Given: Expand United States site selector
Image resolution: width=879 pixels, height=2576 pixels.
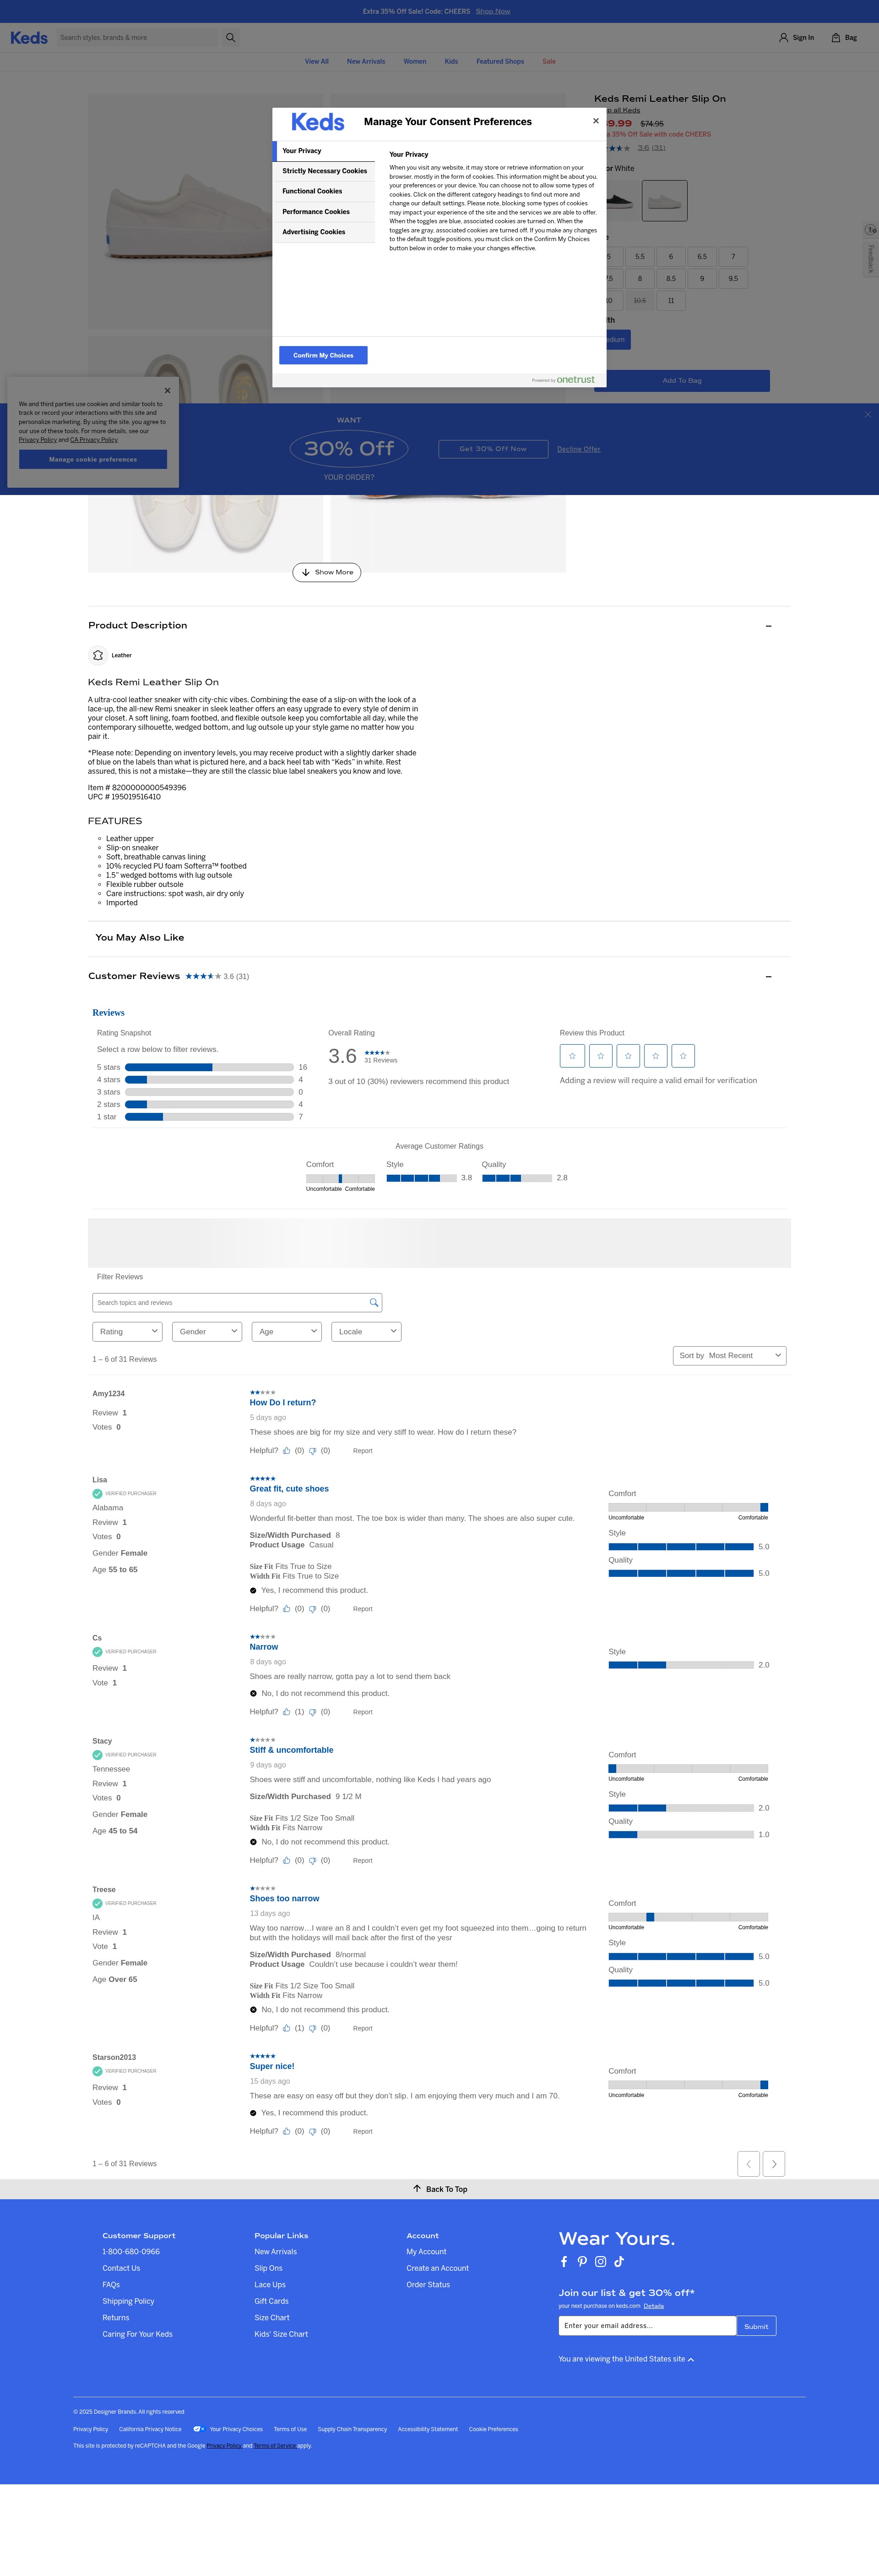Looking at the screenshot, I should (626, 2359).
